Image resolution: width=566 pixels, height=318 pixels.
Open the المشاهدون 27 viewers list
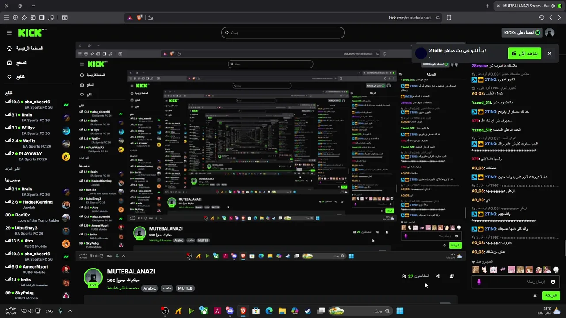[416, 276]
